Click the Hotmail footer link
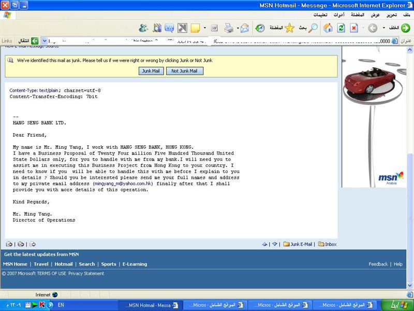Image resolution: width=414 pixels, height=311 pixels. 64,264
